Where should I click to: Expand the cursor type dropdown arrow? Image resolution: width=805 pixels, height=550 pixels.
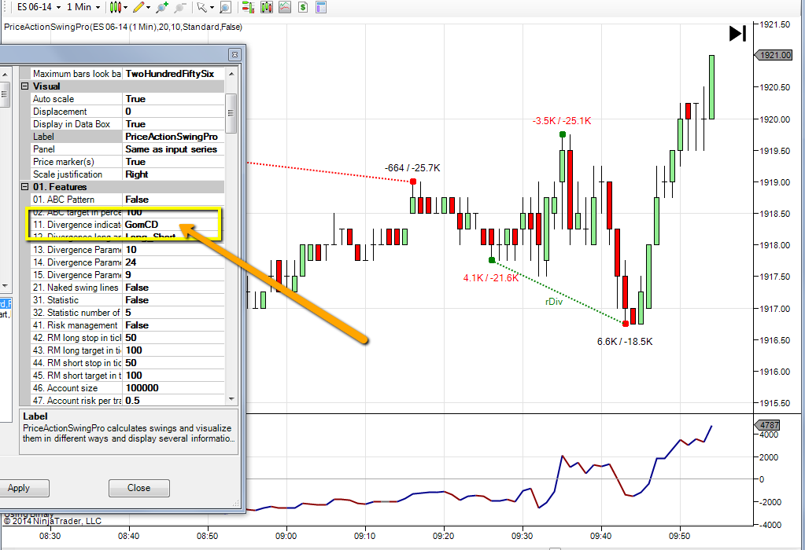coord(212,8)
